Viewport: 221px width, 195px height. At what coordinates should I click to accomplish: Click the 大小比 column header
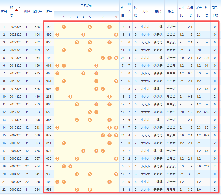click(182, 11)
